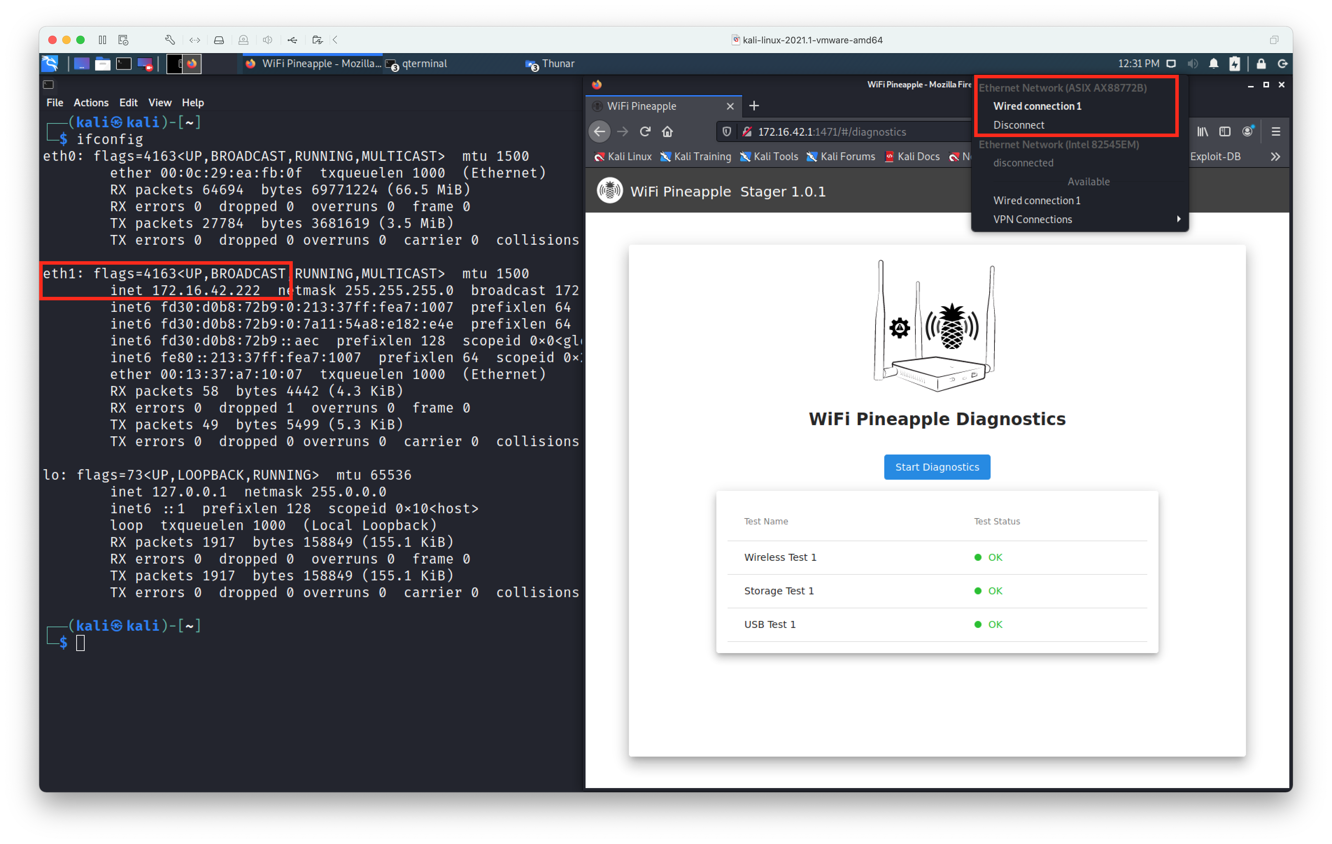Open Kali Training bookmark

coord(695,157)
